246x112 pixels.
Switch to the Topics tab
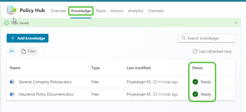[101, 11]
